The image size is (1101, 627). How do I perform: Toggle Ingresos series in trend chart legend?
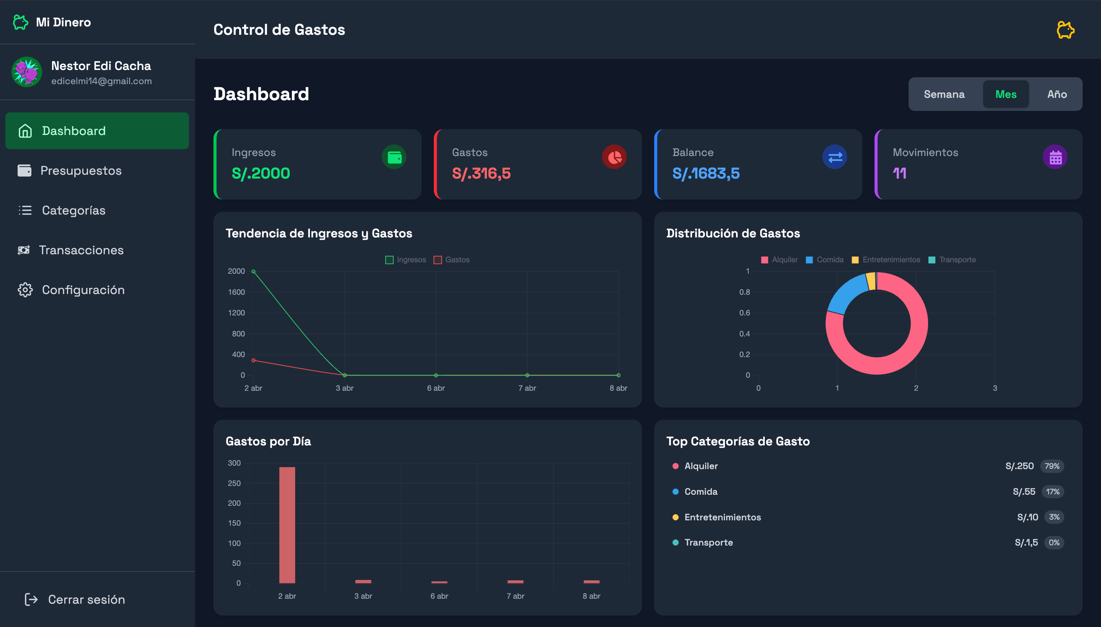point(406,260)
